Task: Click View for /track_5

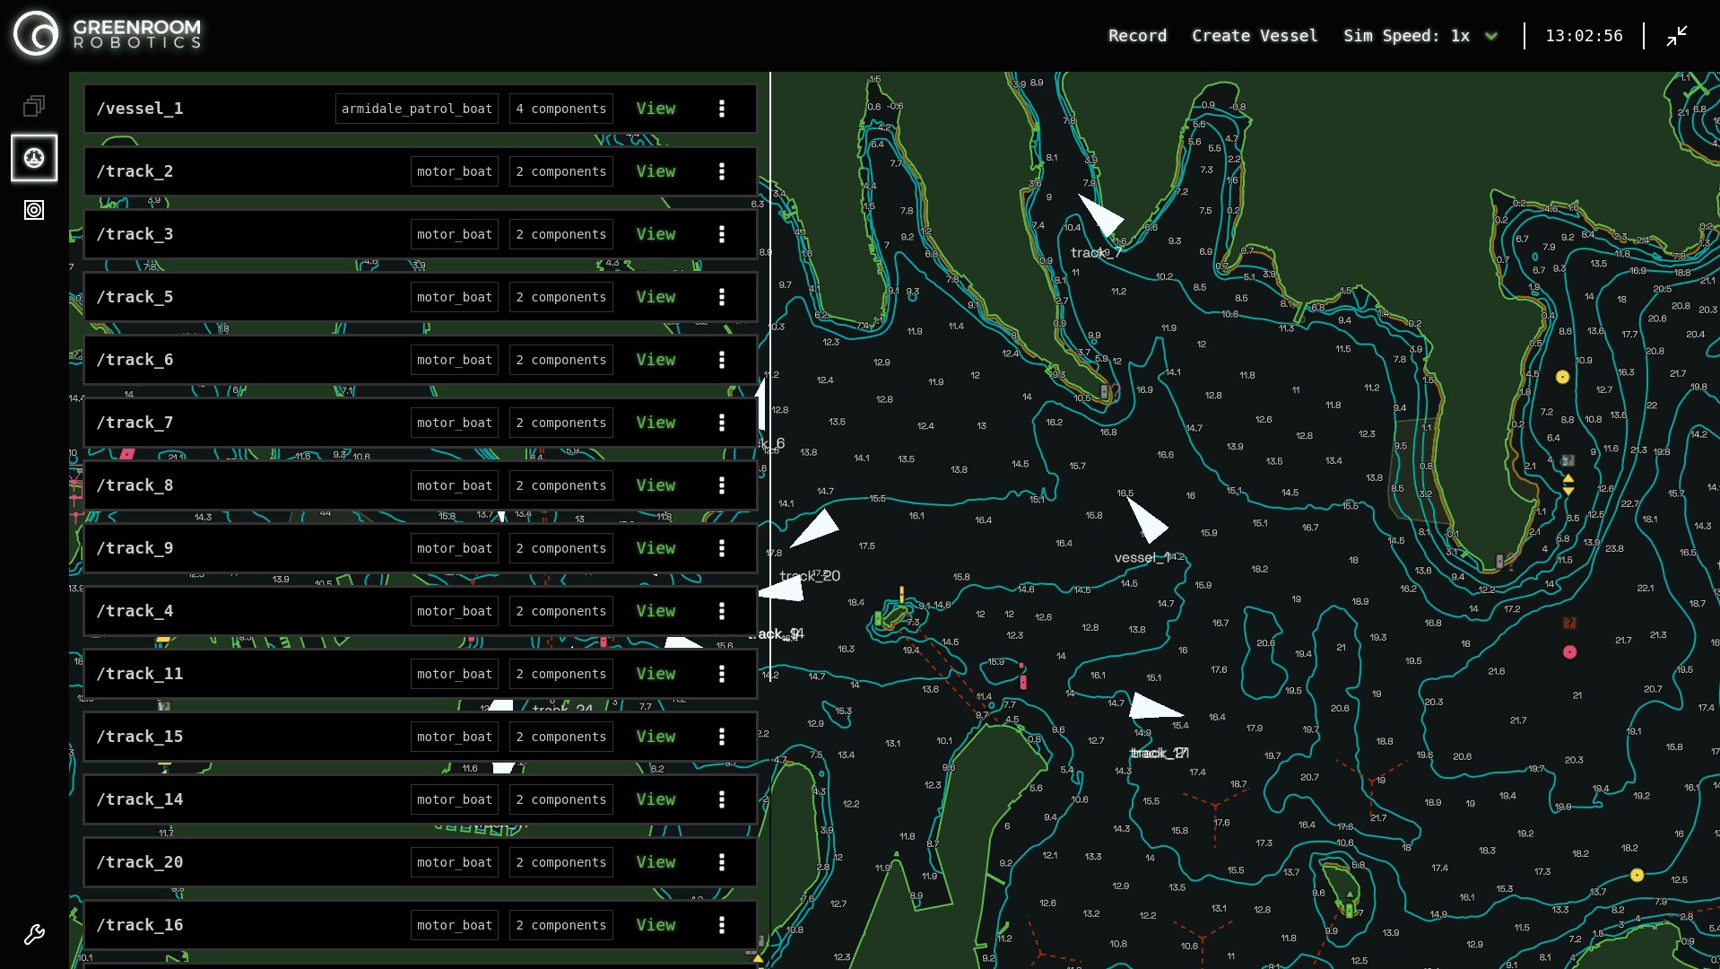Action: [656, 297]
